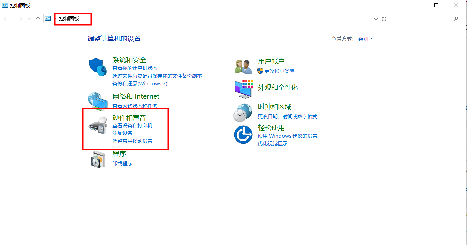The height and width of the screenshot is (245, 467).
Task: Open 查看设备和打印机 link
Action: pyautogui.click(x=132, y=126)
